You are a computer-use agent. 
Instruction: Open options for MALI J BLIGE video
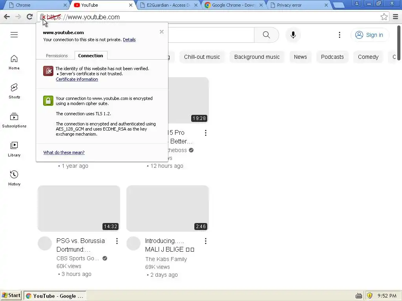click(x=206, y=241)
